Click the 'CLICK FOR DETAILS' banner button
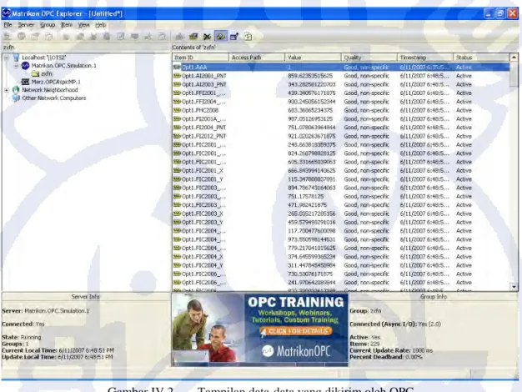 click(296, 331)
